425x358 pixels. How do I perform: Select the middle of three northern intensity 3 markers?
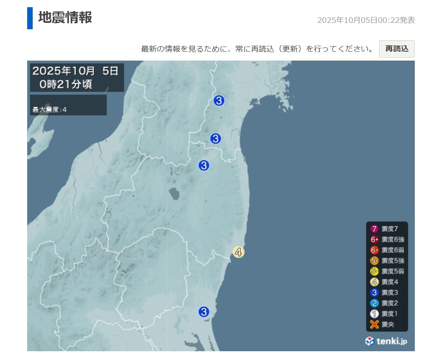[x=216, y=139]
